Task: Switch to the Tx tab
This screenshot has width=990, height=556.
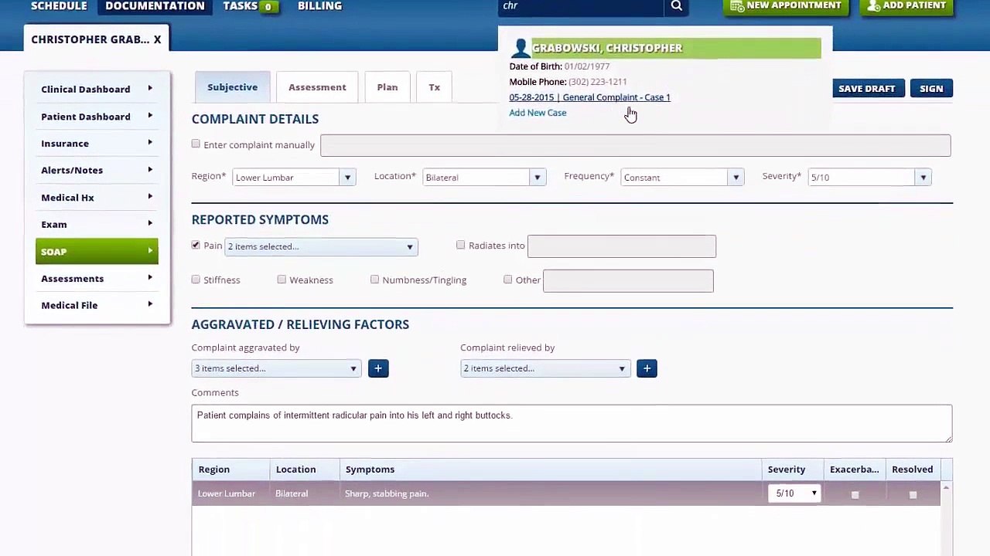Action: [x=435, y=87]
